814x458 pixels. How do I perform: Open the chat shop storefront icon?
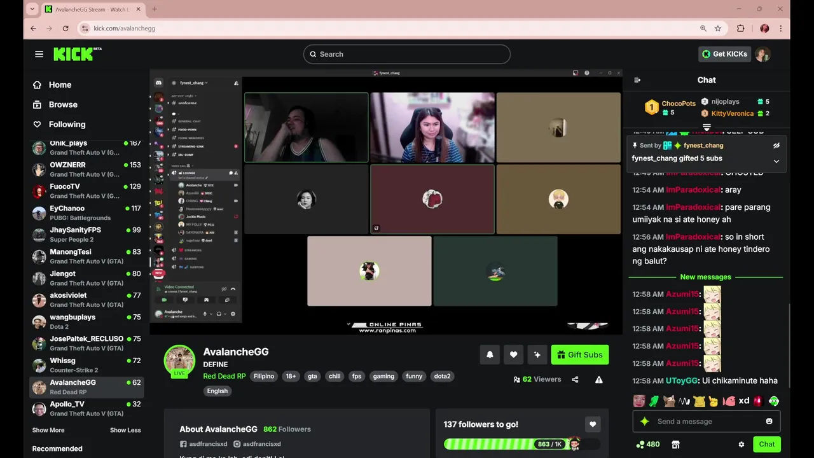(x=675, y=445)
